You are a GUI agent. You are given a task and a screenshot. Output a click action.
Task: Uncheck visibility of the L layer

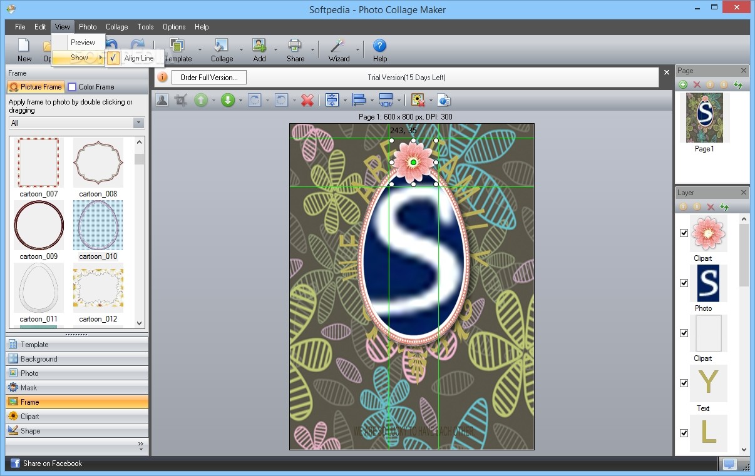point(684,433)
